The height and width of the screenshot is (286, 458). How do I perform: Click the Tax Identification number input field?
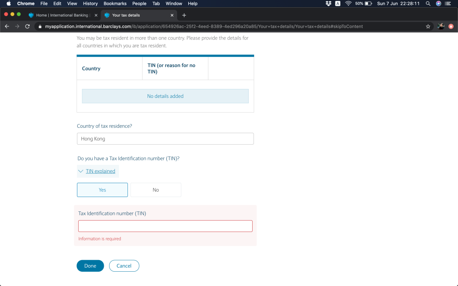[165, 226]
